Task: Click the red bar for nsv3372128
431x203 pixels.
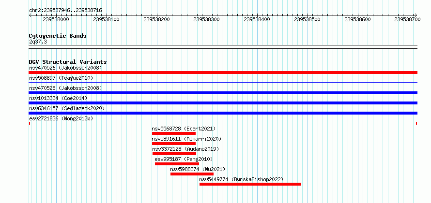Action: [174, 154]
